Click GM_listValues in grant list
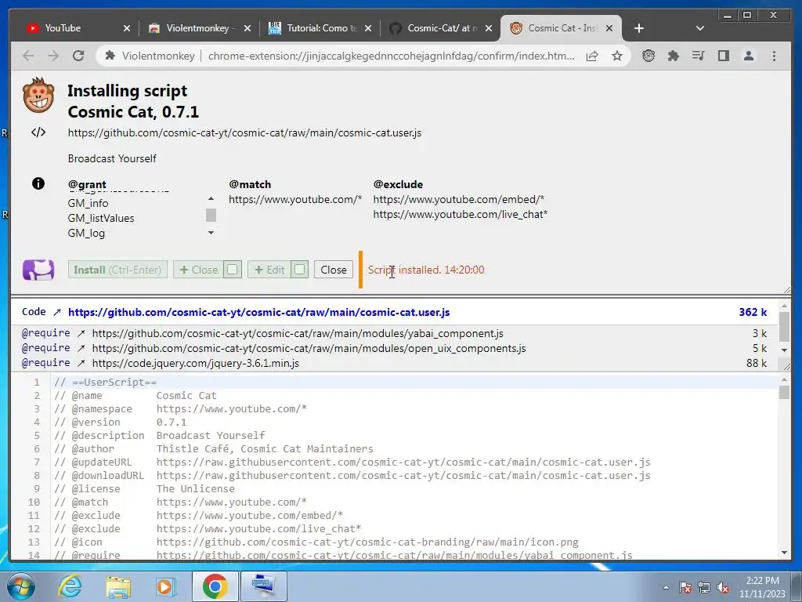This screenshot has height=602, width=802. tap(101, 218)
